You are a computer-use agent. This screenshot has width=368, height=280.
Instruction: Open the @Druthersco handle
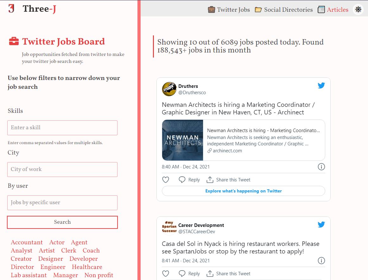click(192, 93)
